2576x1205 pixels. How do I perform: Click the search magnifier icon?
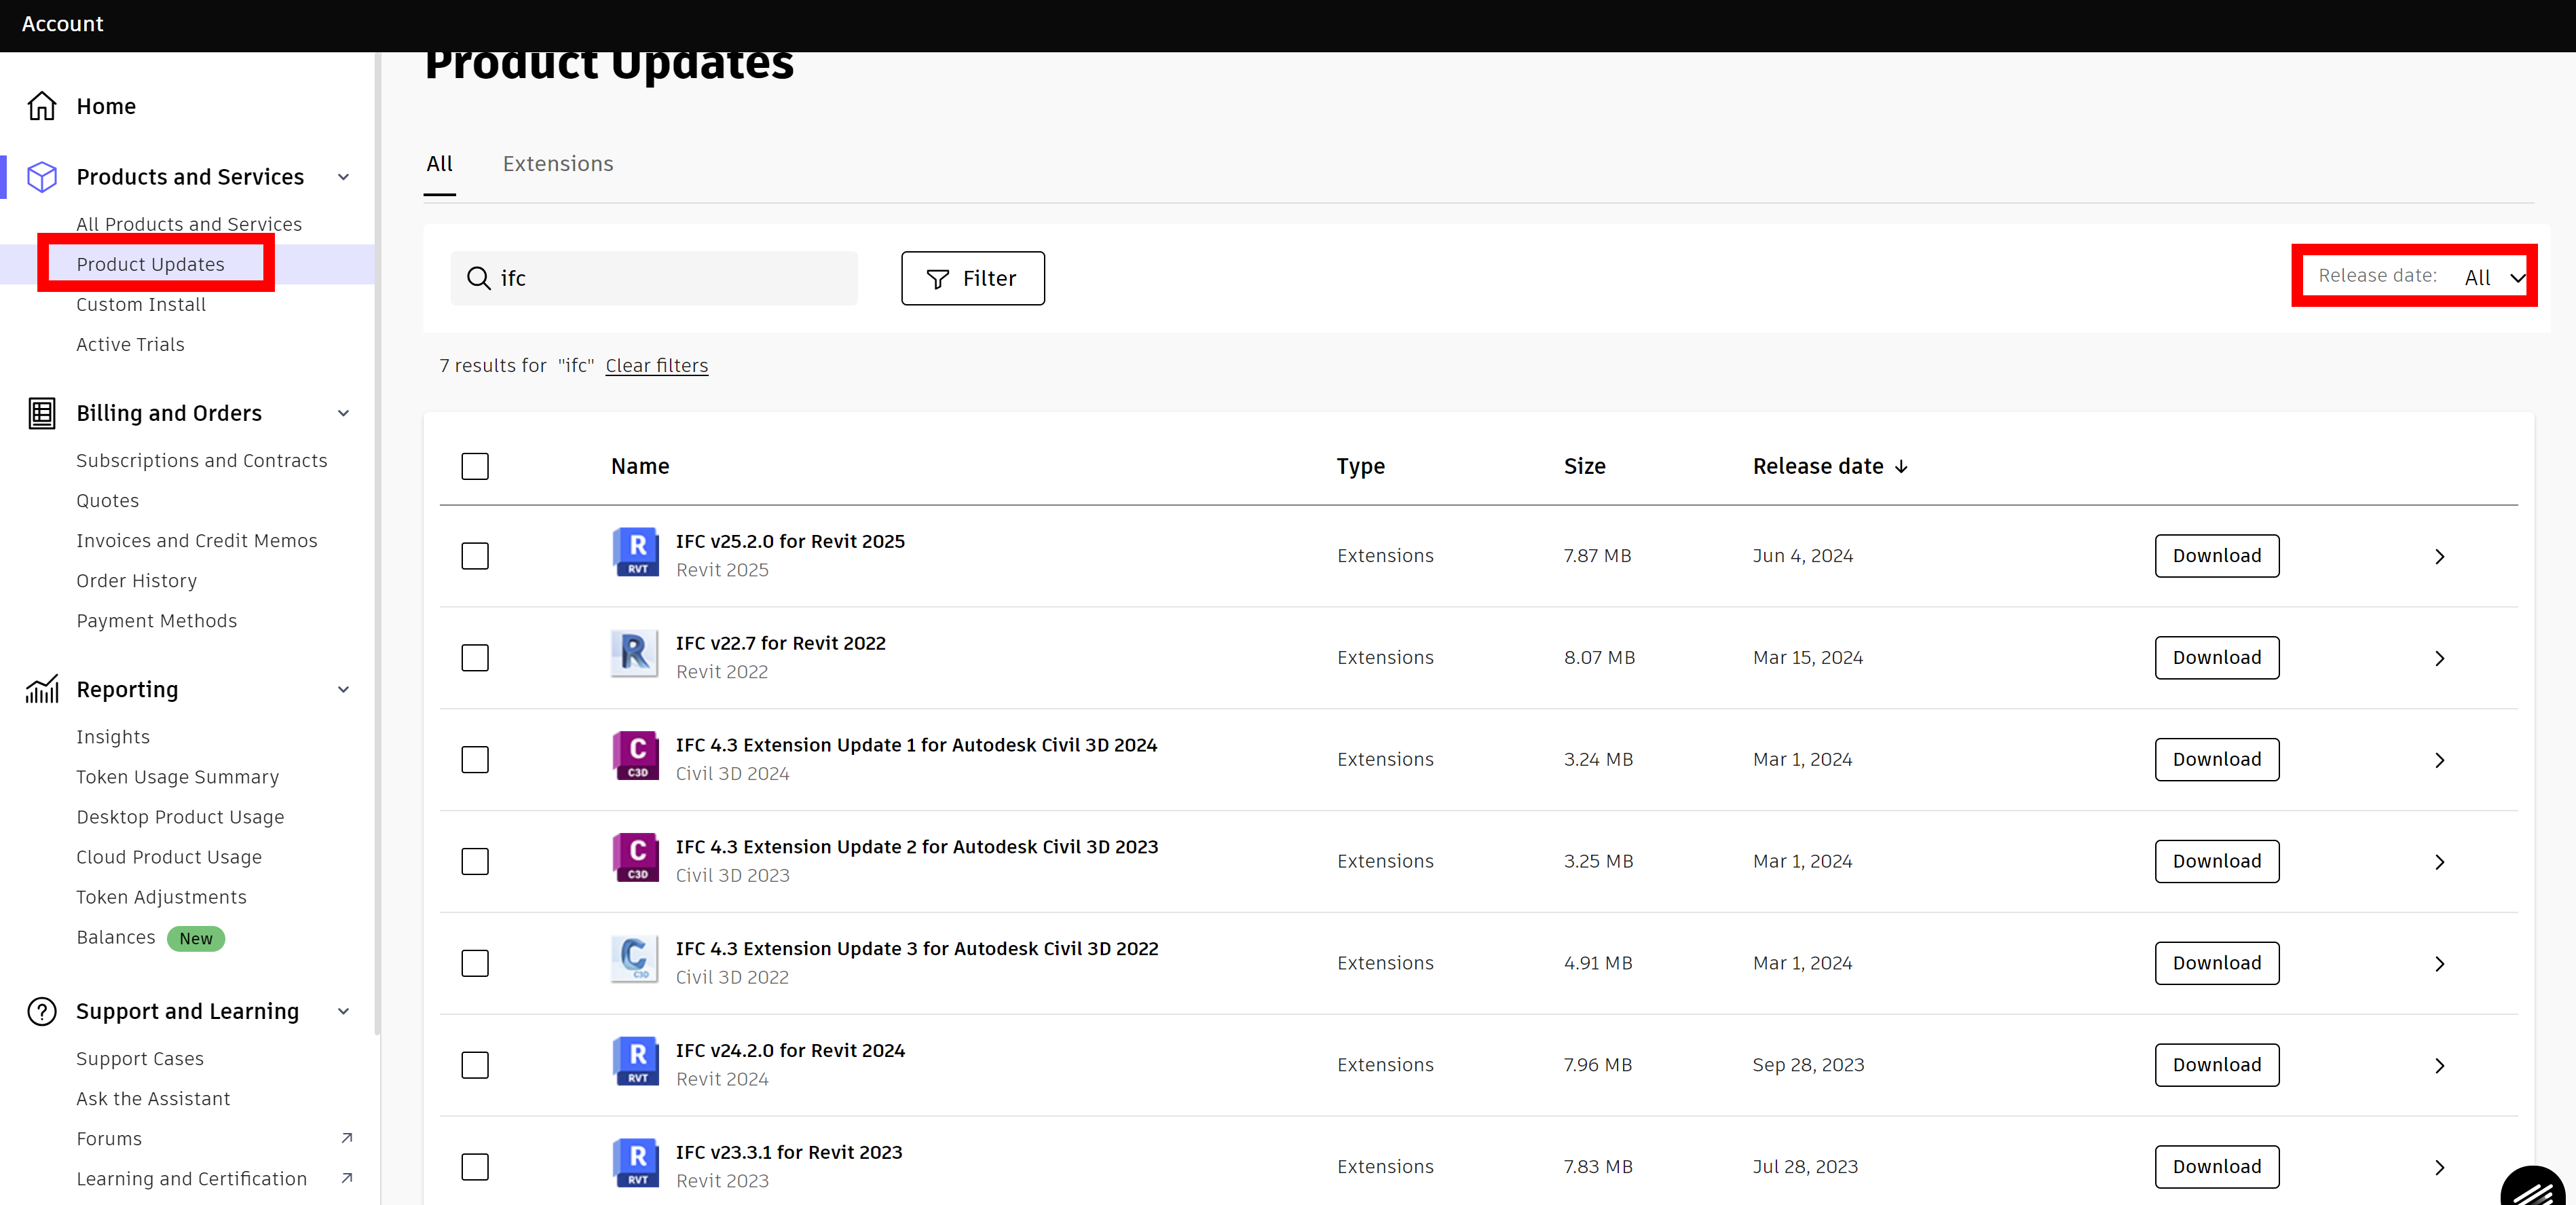pyautogui.click(x=477, y=278)
